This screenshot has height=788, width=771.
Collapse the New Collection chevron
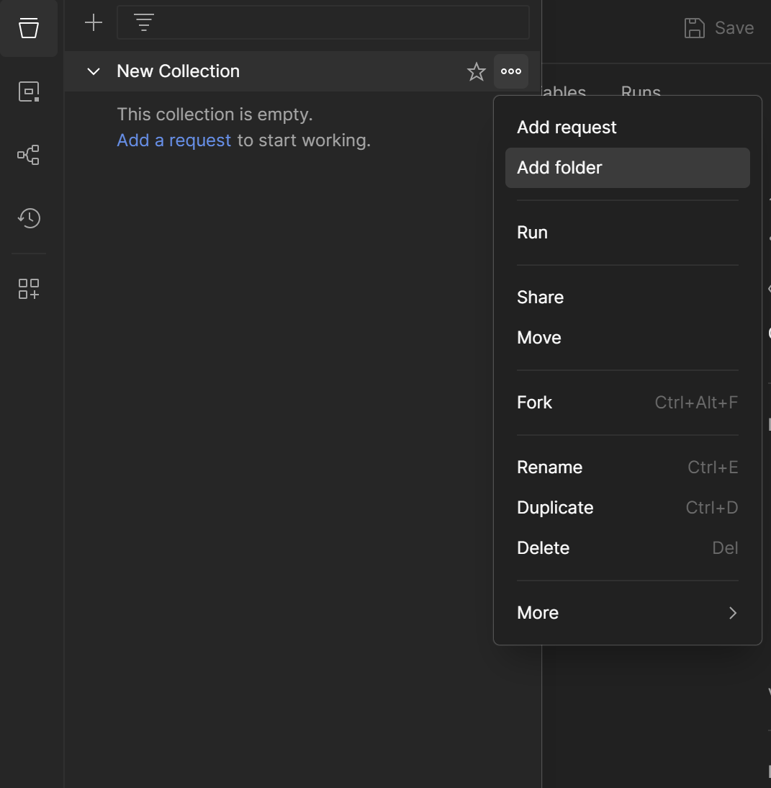(x=94, y=71)
